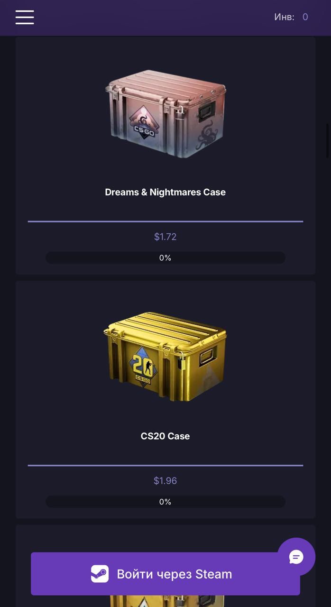The width and height of the screenshot is (331, 607).
Task: Open the Dreams & Nightmares Case title
Action: pyautogui.click(x=165, y=192)
